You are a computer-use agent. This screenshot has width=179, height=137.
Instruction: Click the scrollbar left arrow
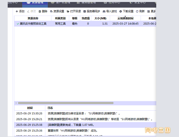(16, 103)
